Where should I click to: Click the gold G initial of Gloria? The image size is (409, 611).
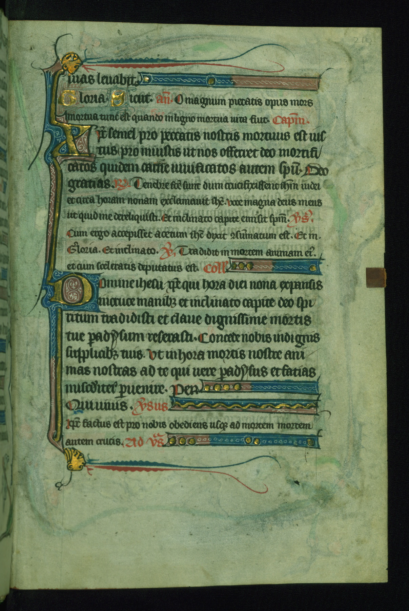(68, 99)
